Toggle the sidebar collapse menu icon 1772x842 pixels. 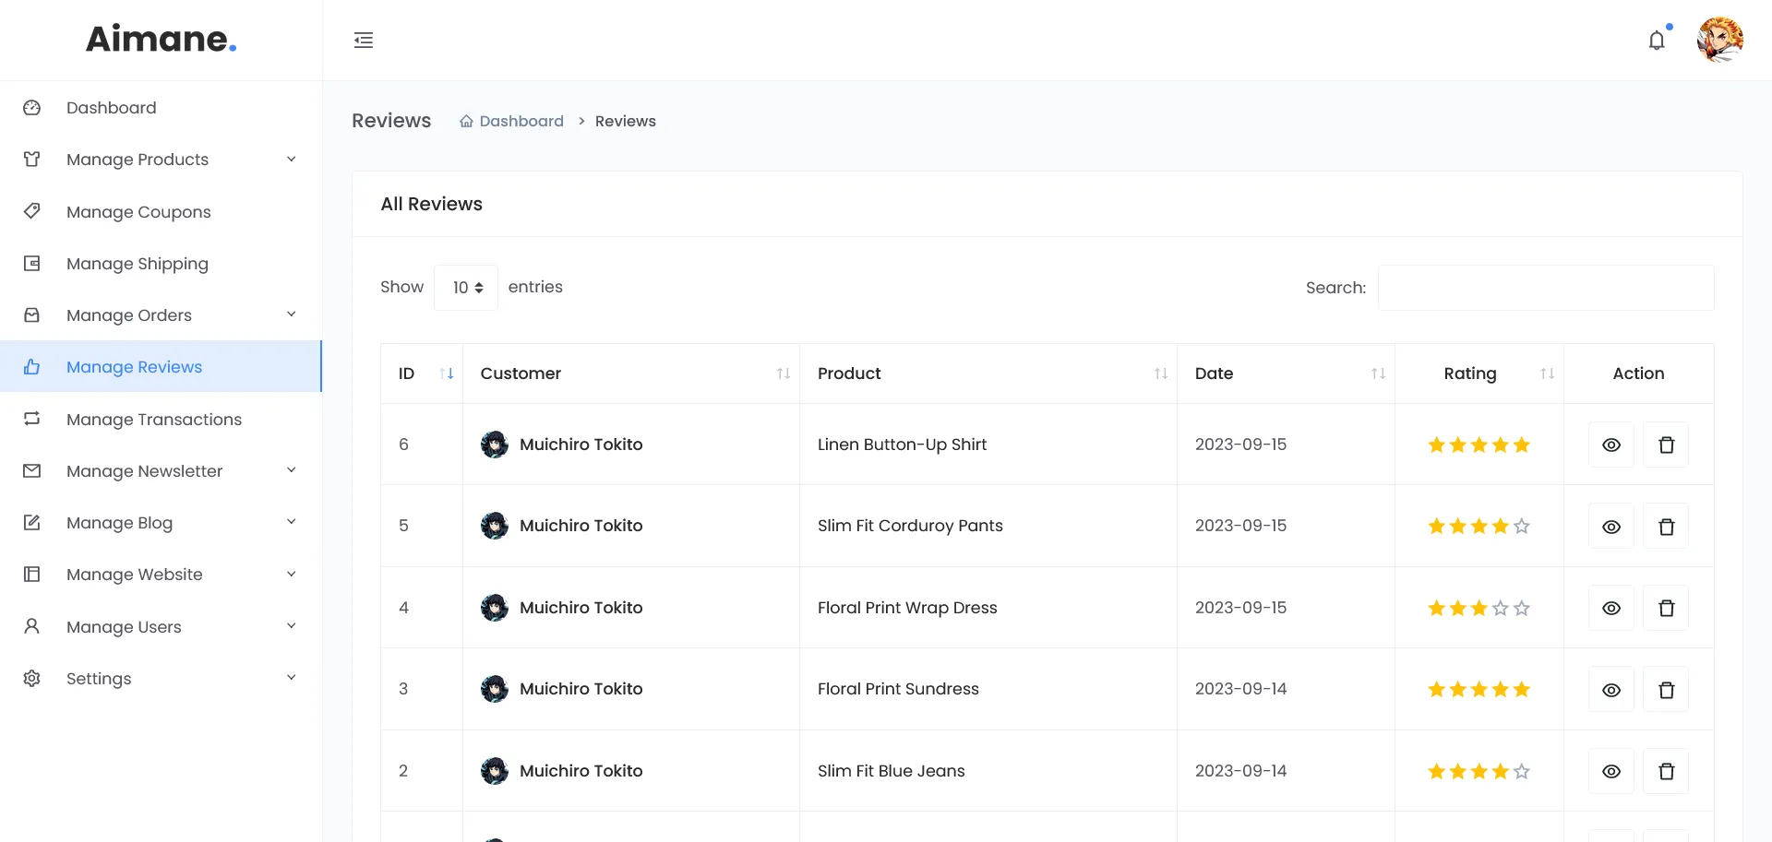(364, 40)
